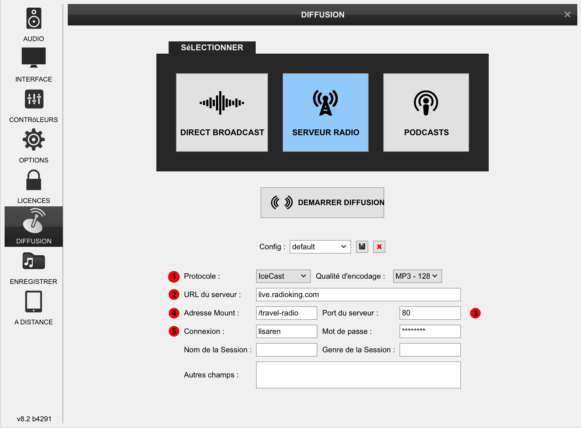Open the Licences padlock section
The height and width of the screenshot is (428, 581).
point(34,186)
